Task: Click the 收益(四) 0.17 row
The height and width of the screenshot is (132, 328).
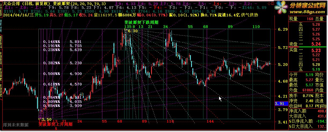Action: 301,106
